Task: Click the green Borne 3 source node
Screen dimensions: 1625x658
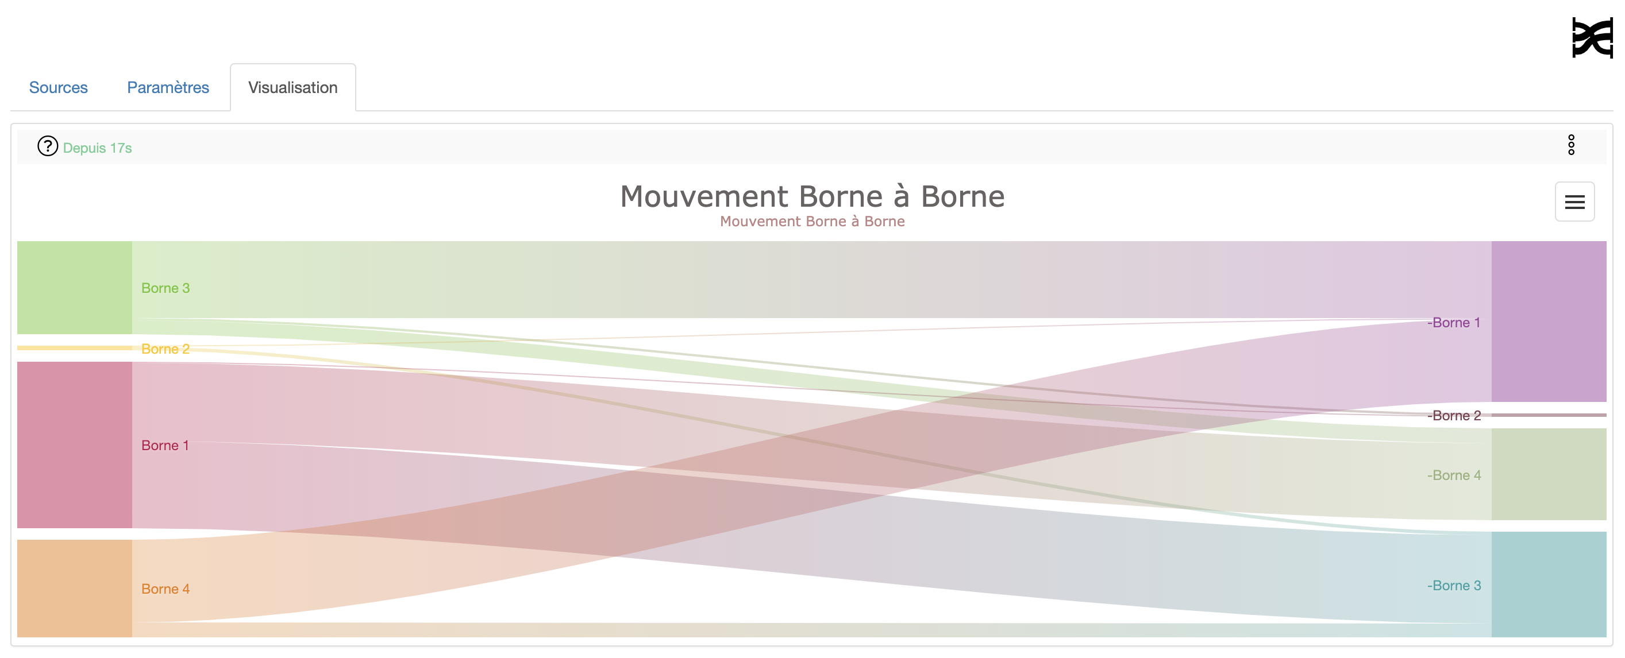Action: 75,288
